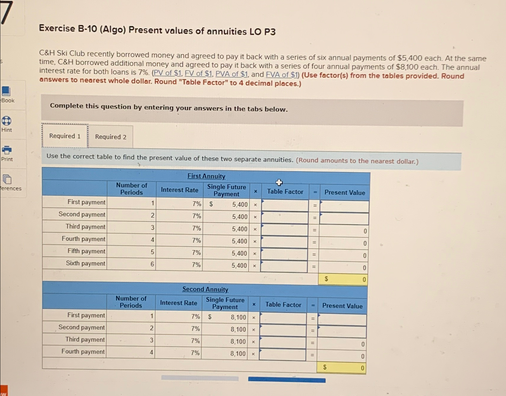Click the yellow total Present Value cell, First Annuity
This screenshot has width=506, height=396.
coord(342,279)
